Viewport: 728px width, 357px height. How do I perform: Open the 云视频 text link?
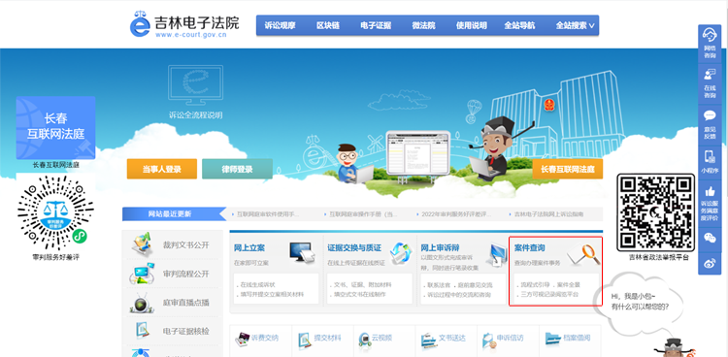click(x=381, y=338)
